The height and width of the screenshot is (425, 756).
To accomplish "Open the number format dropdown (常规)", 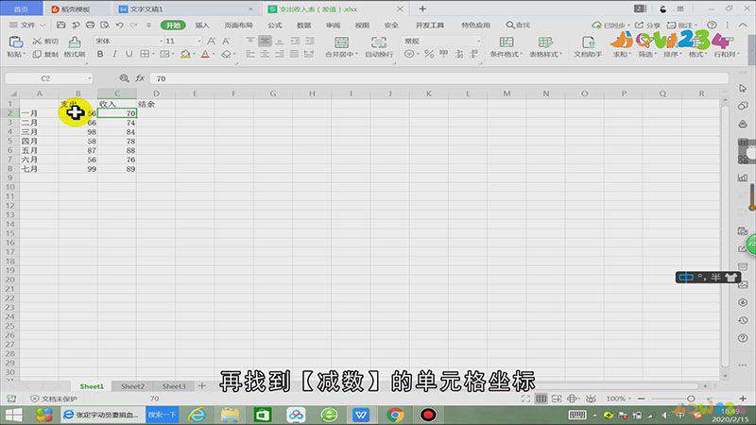I will [x=478, y=42].
